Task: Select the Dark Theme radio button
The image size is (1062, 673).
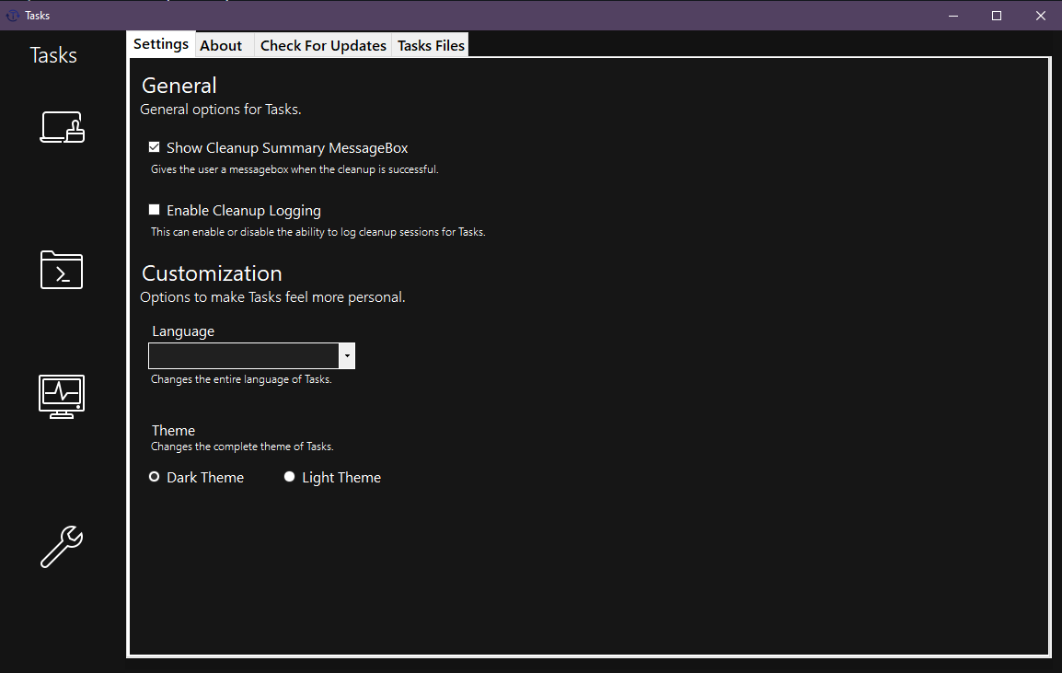Action: coord(155,477)
